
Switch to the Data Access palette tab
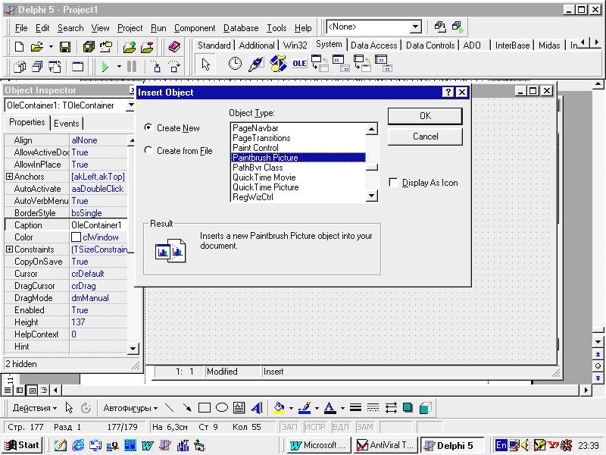click(373, 45)
